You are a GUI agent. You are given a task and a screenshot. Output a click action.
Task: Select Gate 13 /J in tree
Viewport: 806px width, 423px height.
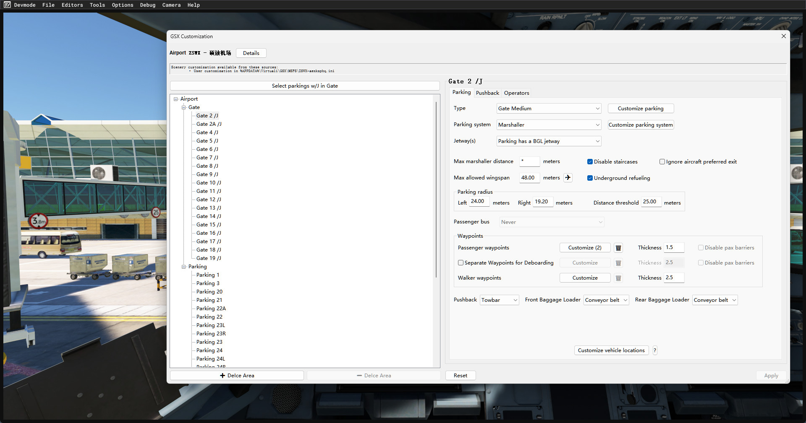(x=209, y=208)
